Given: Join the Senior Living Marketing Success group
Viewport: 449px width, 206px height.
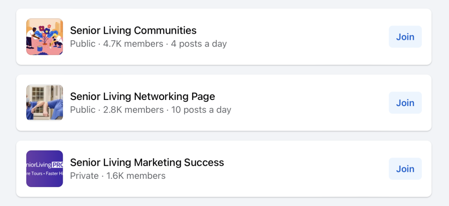Looking at the screenshot, I should (405, 169).
